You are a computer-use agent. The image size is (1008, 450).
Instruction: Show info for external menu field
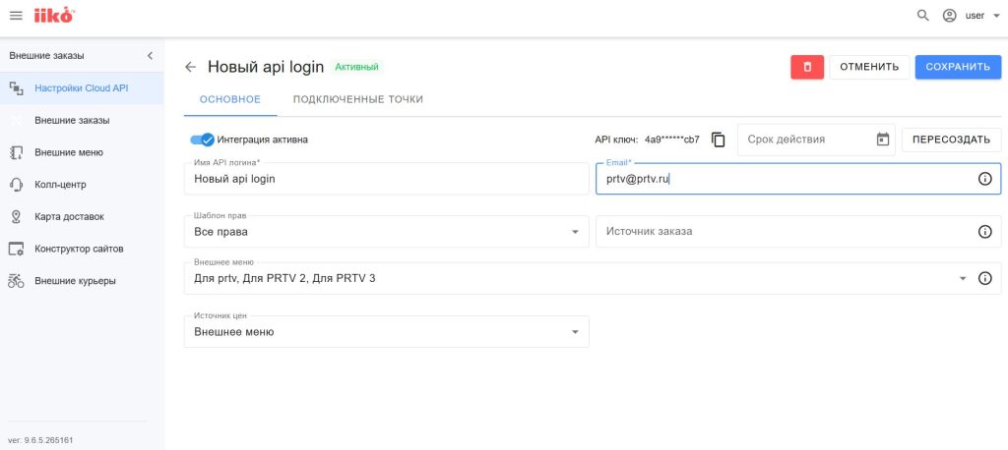click(984, 278)
